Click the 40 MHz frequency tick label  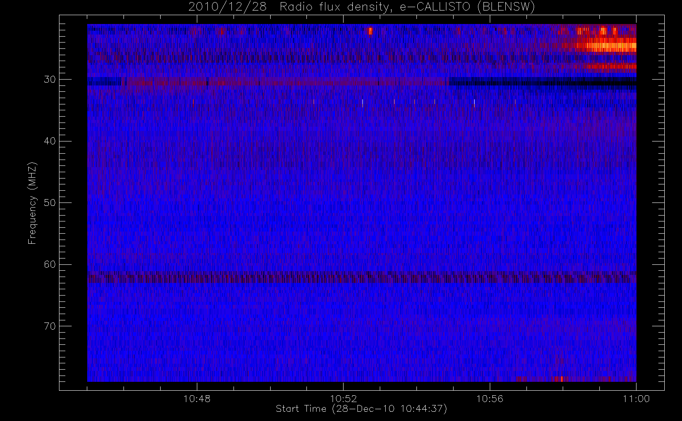tap(50, 141)
